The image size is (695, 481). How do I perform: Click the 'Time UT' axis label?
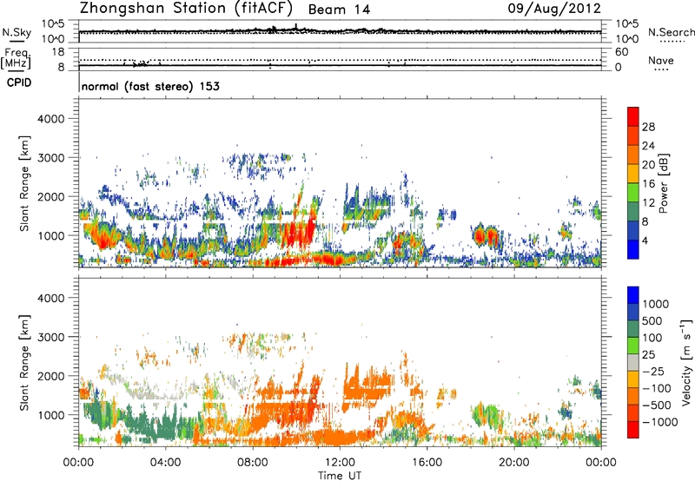(340, 475)
